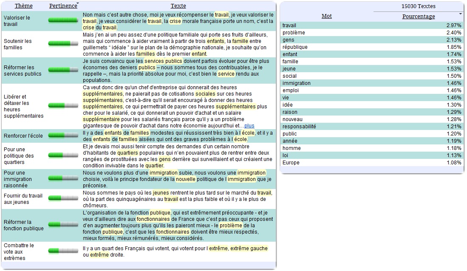Click the 1.30% value for idée

click(454, 105)
